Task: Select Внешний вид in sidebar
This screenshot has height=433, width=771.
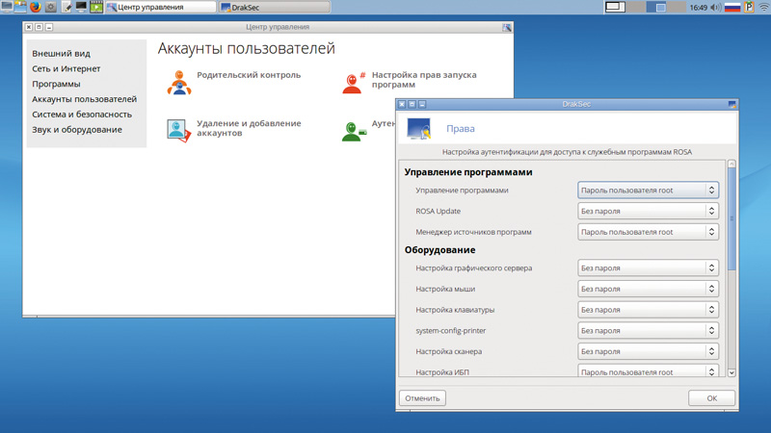Action: click(61, 54)
